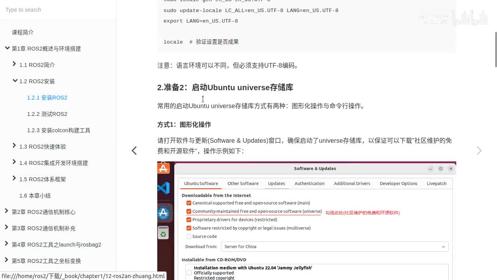Click Visual Studio Code dock icon
The height and width of the screenshot is (280, 497).
163,188
